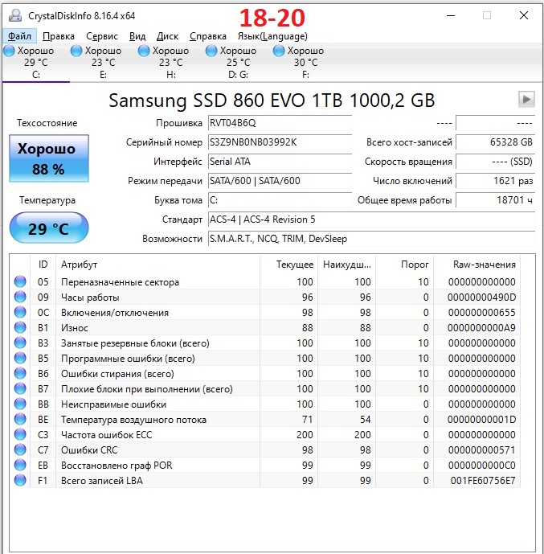Click the total host writes value 65328 GB
The image size is (544, 554).
(495, 142)
